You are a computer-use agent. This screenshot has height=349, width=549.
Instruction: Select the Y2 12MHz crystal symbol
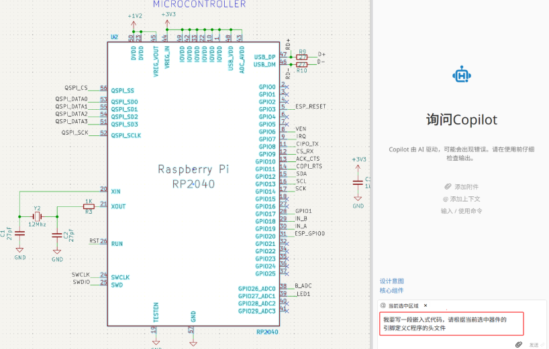click(37, 216)
